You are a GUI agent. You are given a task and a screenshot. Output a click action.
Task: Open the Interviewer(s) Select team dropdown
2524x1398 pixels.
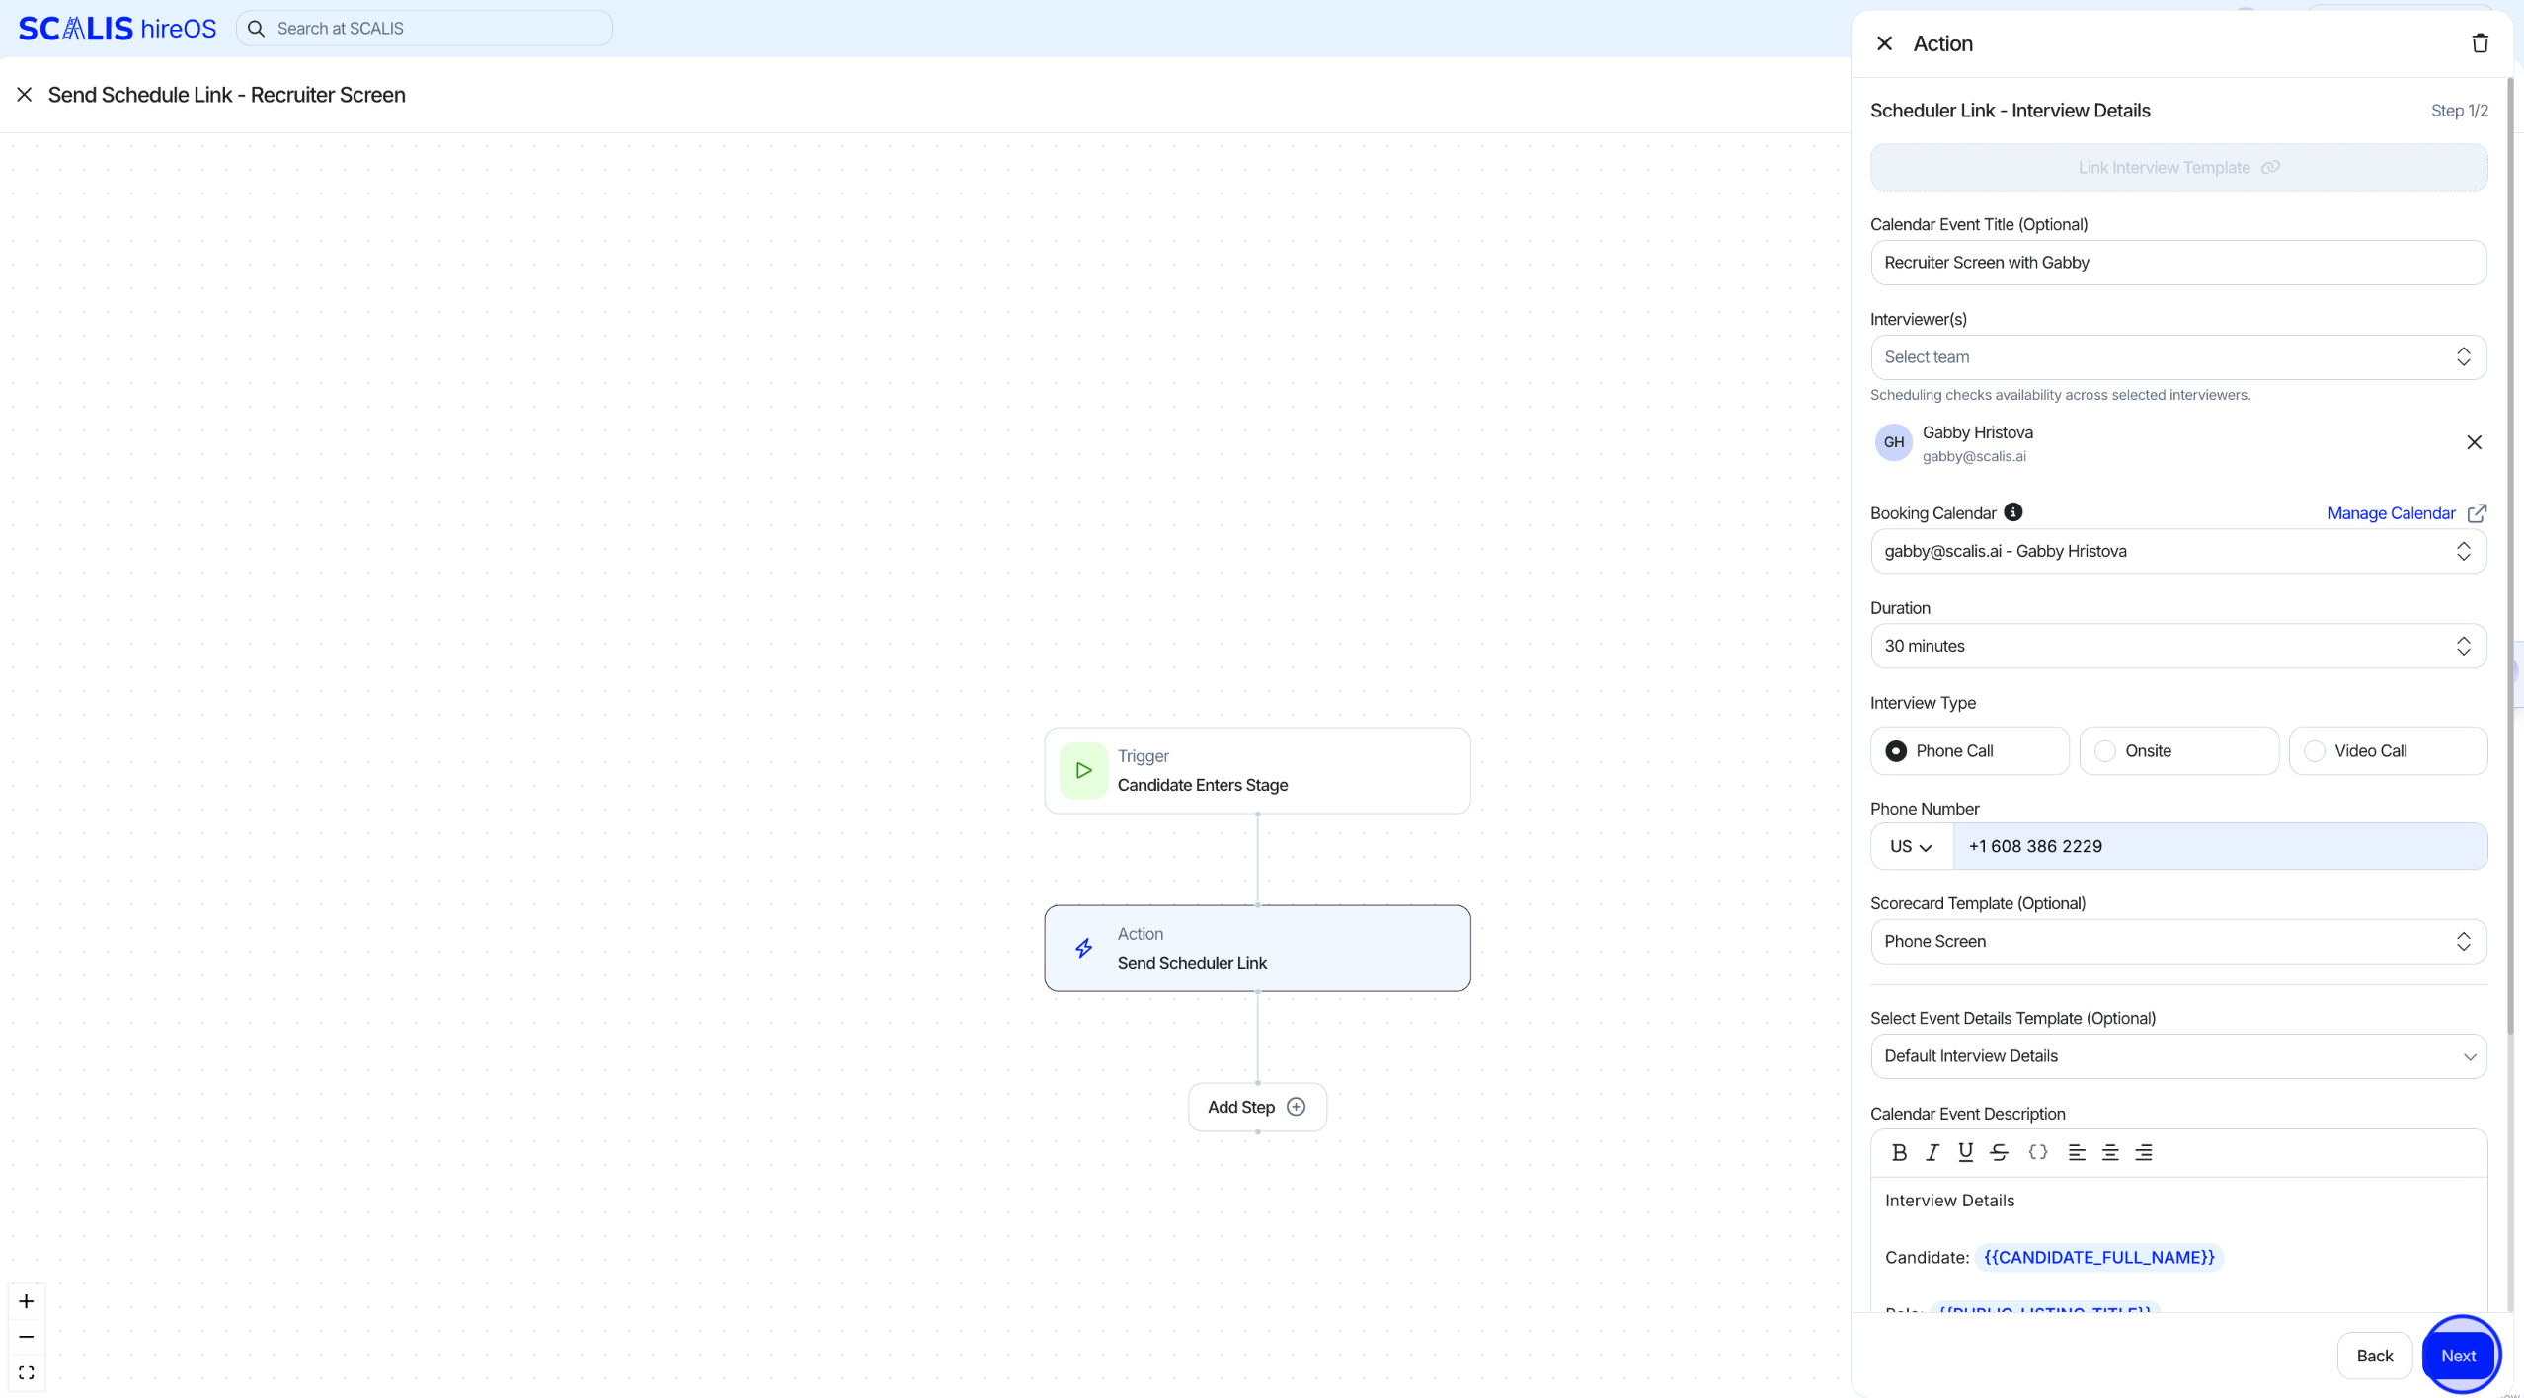pos(2178,357)
